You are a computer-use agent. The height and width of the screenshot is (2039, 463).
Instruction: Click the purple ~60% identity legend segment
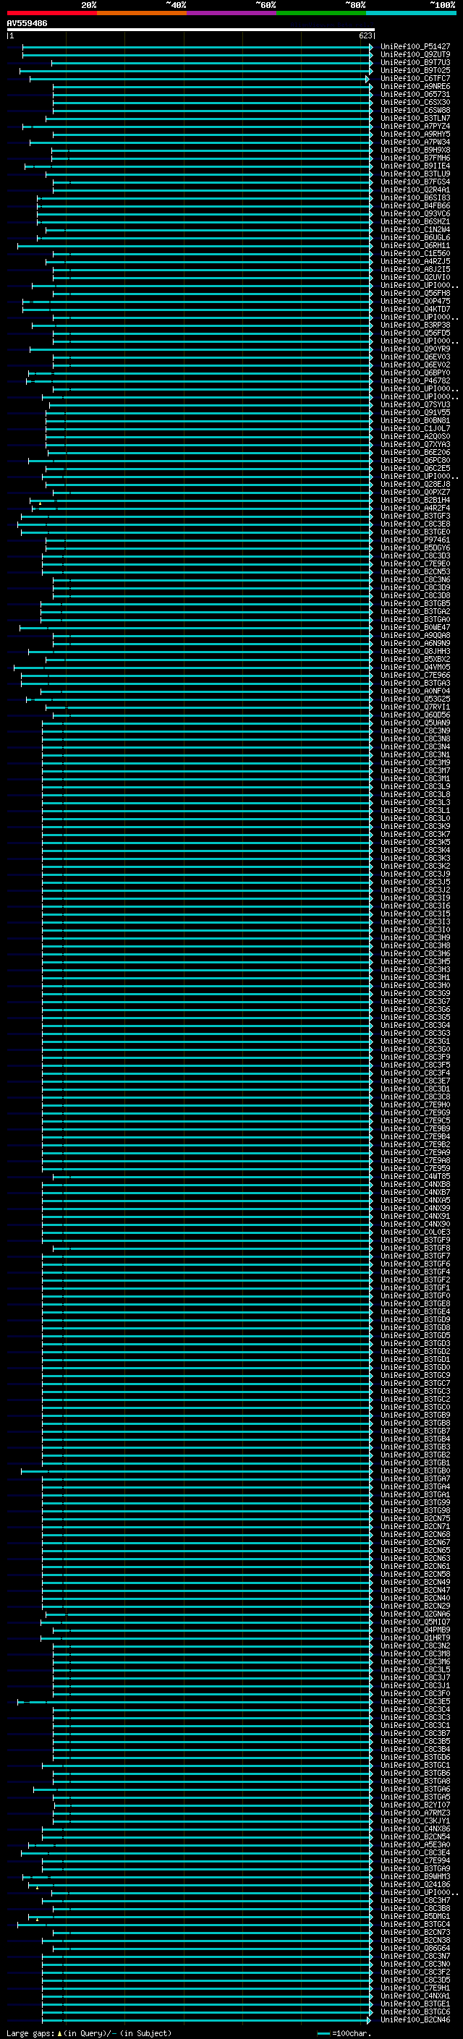231,13
